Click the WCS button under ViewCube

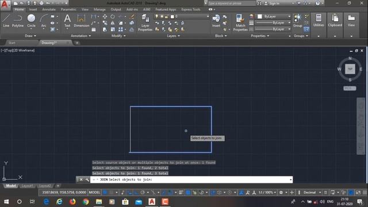pyautogui.click(x=350, y=88)
